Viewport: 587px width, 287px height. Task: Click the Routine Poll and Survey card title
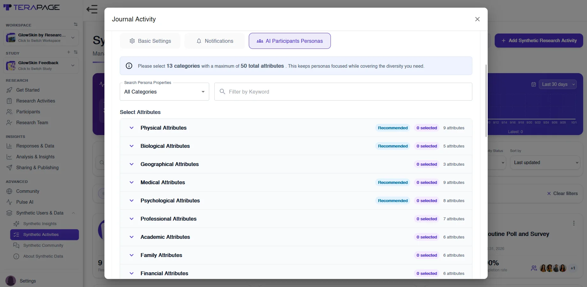click(519, 234)
